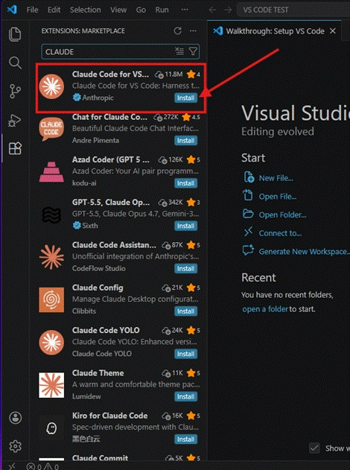Install Claude Code for VS Code extension
The width and height of the screenshot is (350, 470).
(x=185, y=98)
